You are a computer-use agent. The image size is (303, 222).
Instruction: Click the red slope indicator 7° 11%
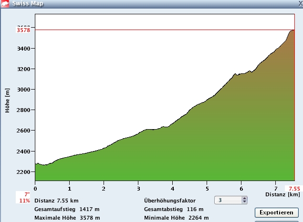pos(24,198)
